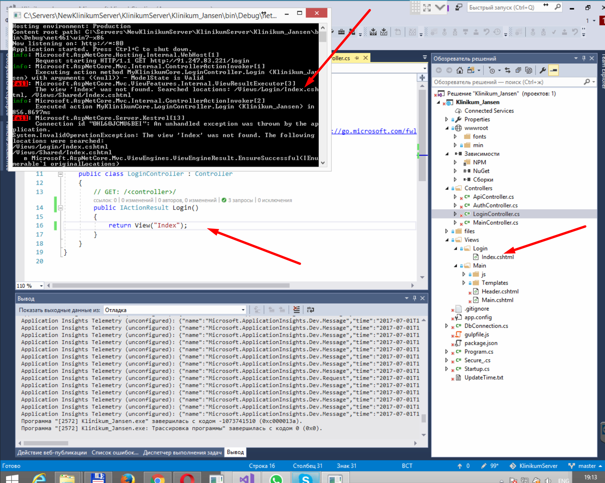This screenshot has height=483, width=605.
Task: Click Show All Files icon in Solution Explorer
Action: 529,70
